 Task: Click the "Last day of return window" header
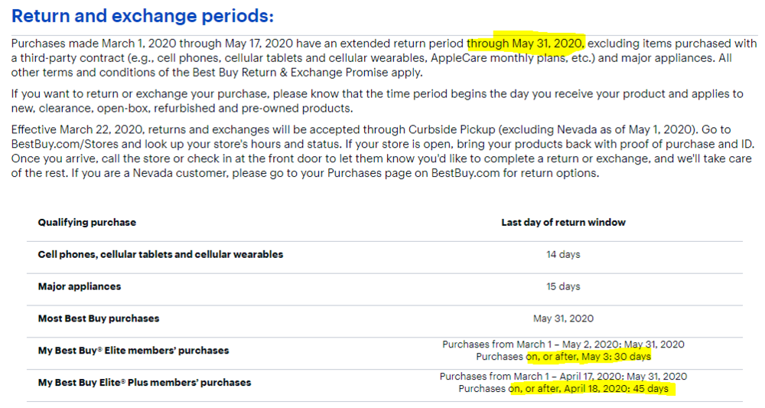(x=563, y=223)
